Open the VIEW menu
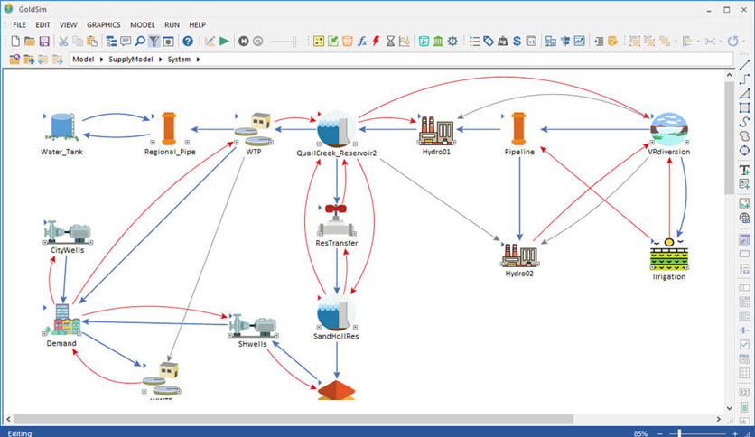The height and width of the screenshot is (437, 755). pyautogui.click(x=68, y=25)
